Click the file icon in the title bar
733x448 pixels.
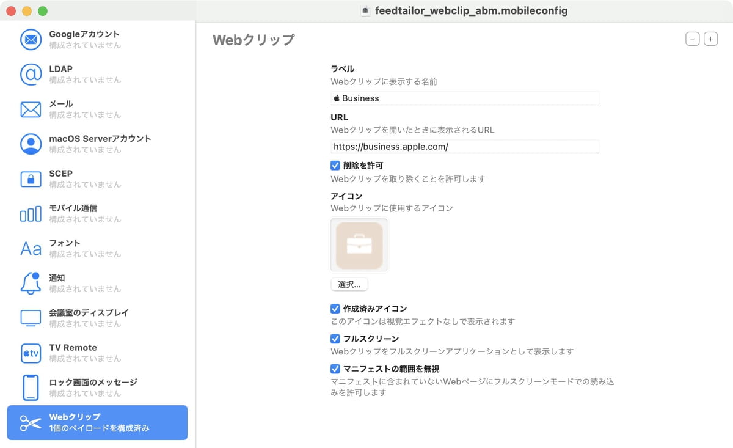365,10
